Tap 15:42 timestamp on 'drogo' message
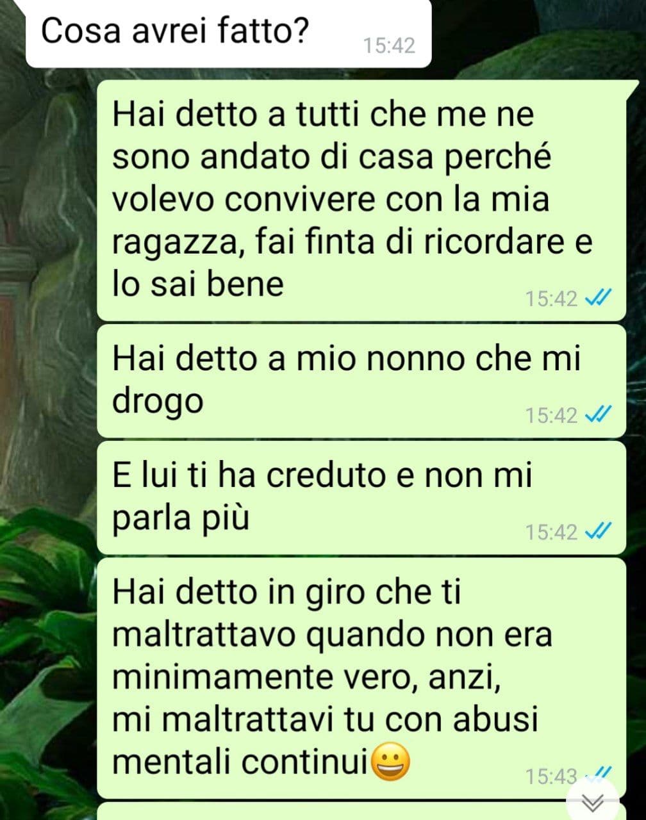Image resolution: width=646 pixels, height=820 pixels. tap(551, 415)
